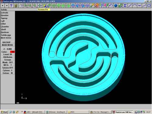Click the Z: 0.000 depth field
Screen dimensions: 152x114
8,49
